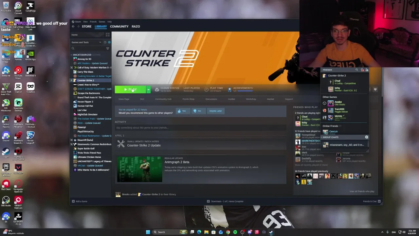Image resolution: width=419 pixels, height=236 pixels.
Task: Select House Flipper 2 in the library
Action: click(85, 102)
